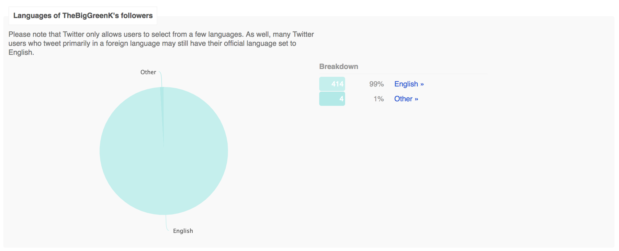The image size is (619, 251).
Task: Click the 1% Other percentage value
Action: tap(379, 99)
